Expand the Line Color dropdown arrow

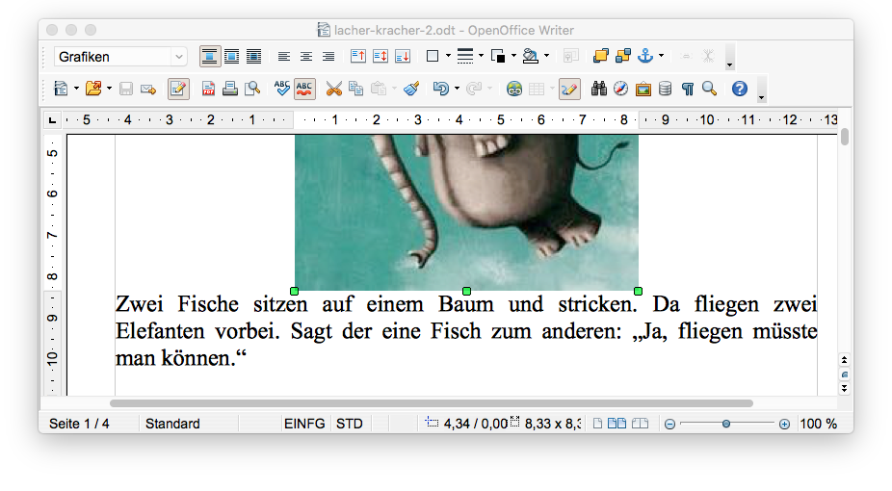[513, 56]
